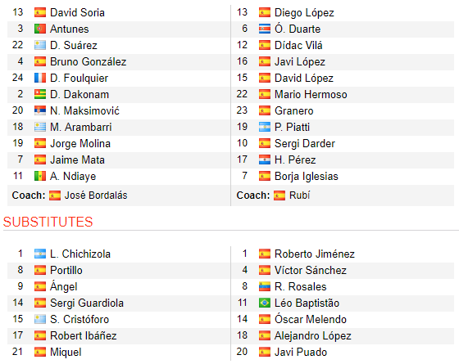This screenshot has width=459, height=364.
Task: Click the Uruguay flag beside S. Cristóforo
Action: pos(40,319)
